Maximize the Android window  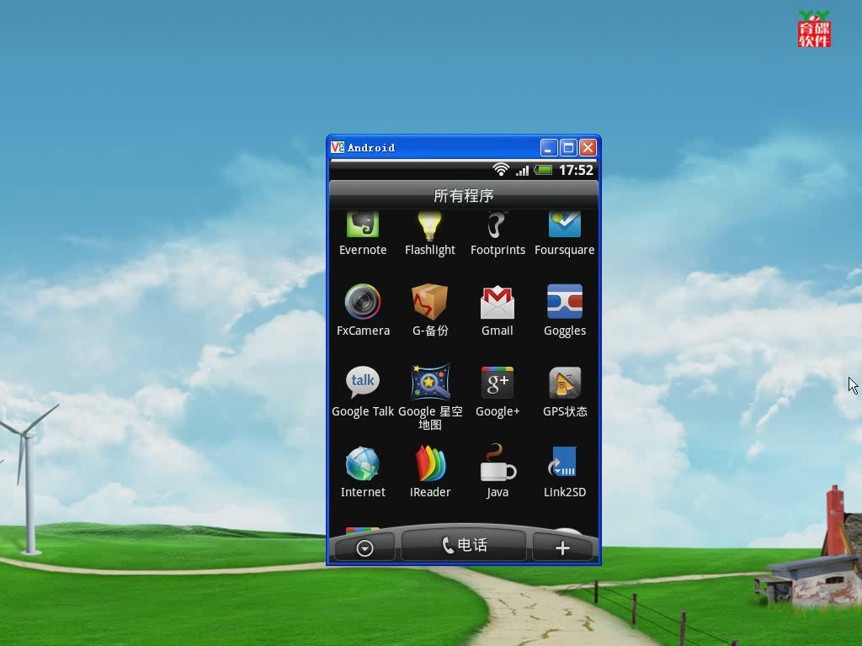click(568, 147)
